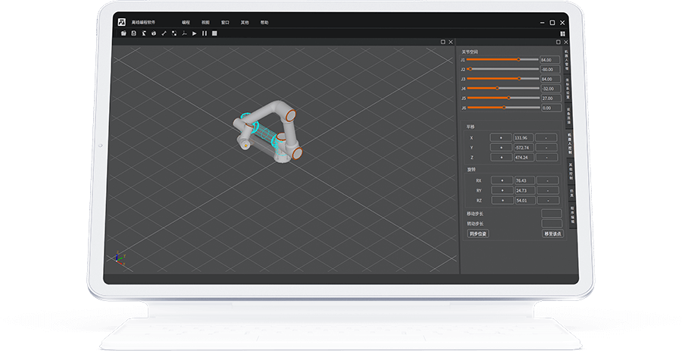The height and width of the screenshot is (351, 682).
Task: Open the 帮助 menu
Action: click(264, 22)
